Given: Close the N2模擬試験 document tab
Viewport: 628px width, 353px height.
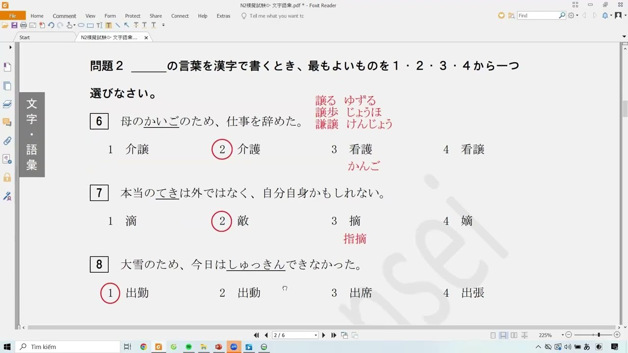Looking at the screenshot, I should pyautogui.click(x=146, y=38).
